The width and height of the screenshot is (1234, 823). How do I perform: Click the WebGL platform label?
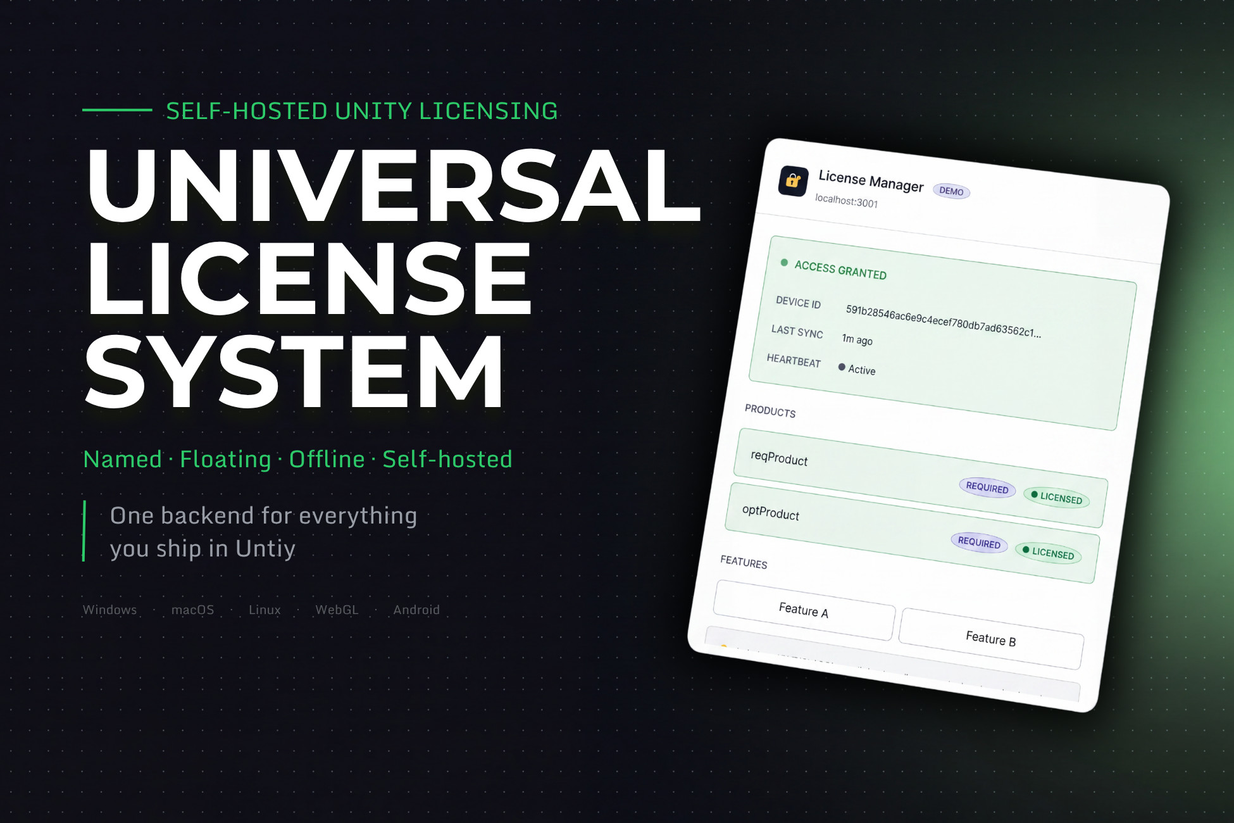click(337, 610)
